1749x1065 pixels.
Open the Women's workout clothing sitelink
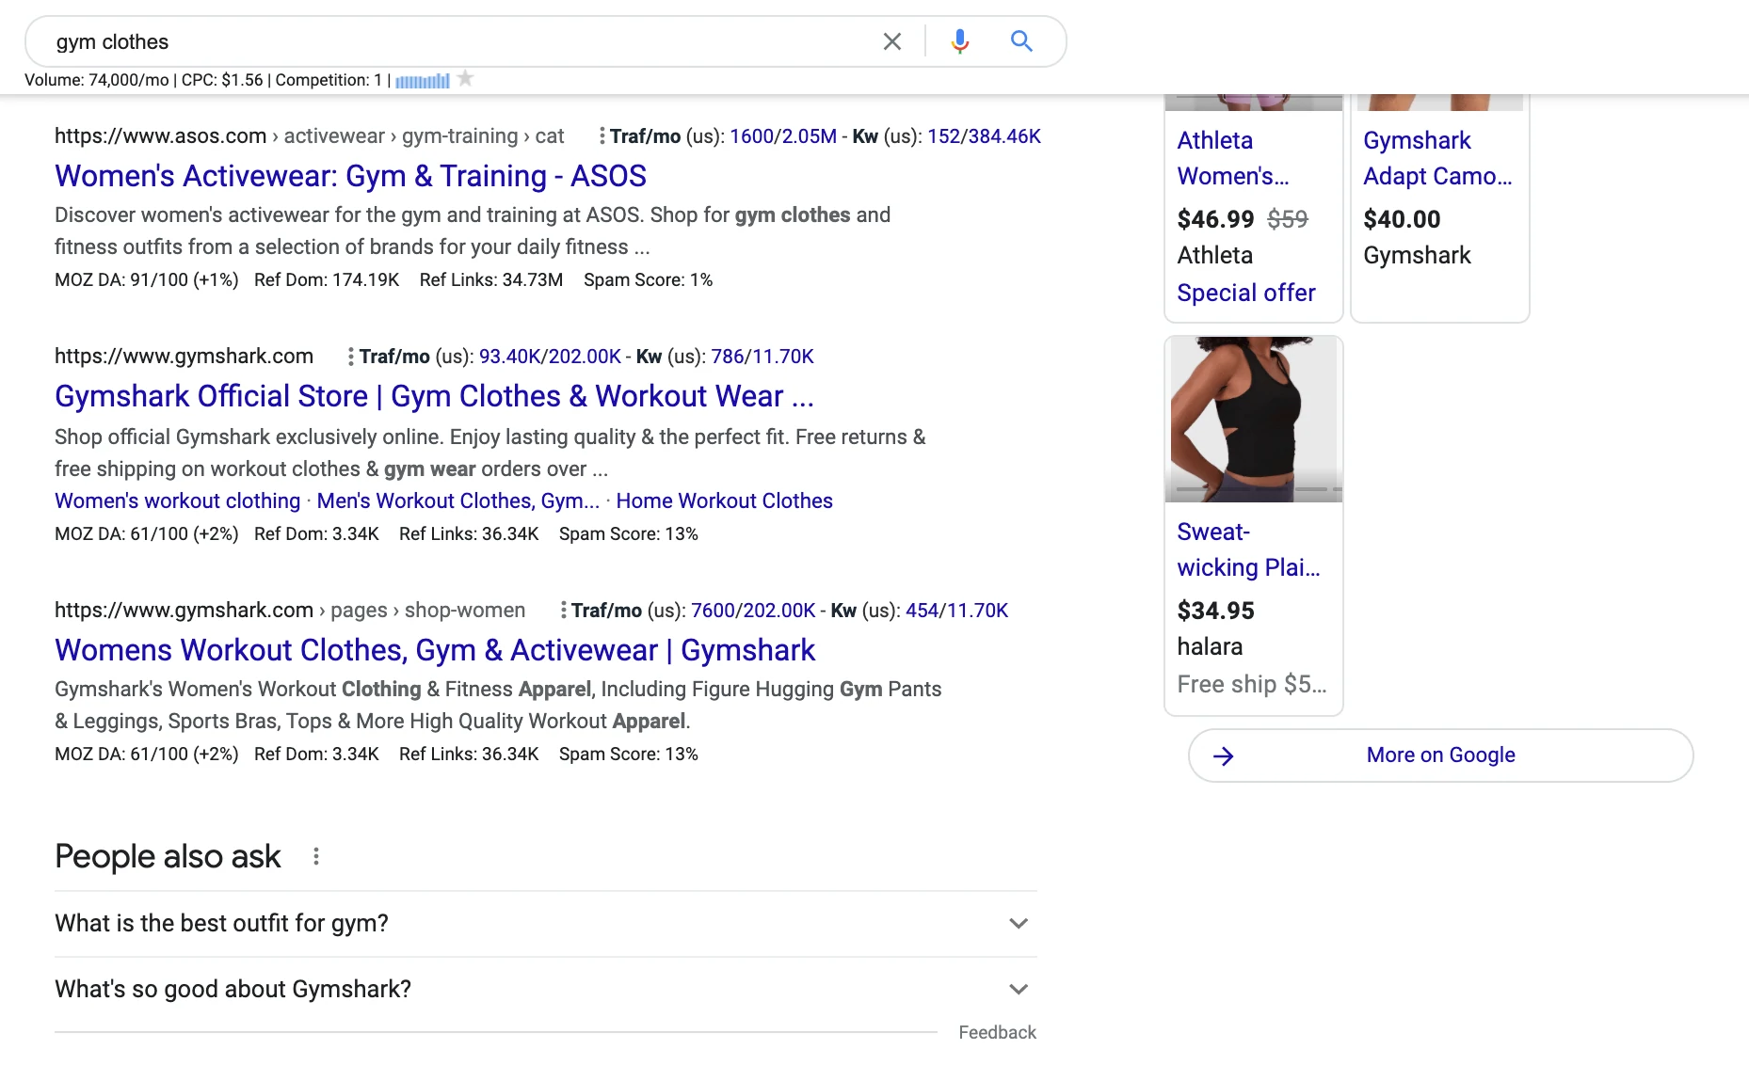[177, 501]
